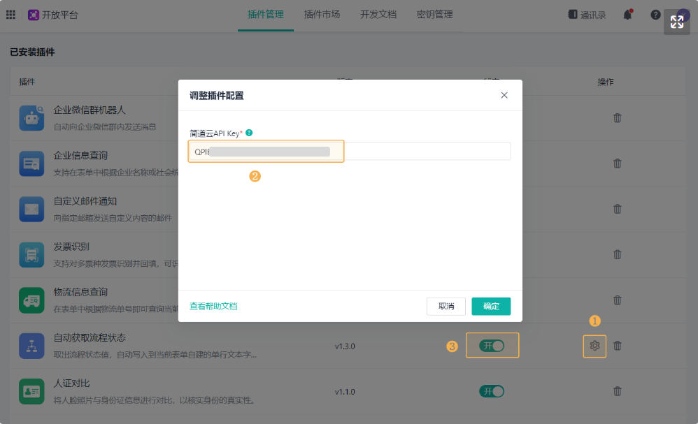
Task: Open the 开发文档 tab
Action: [x=377, y=14]
